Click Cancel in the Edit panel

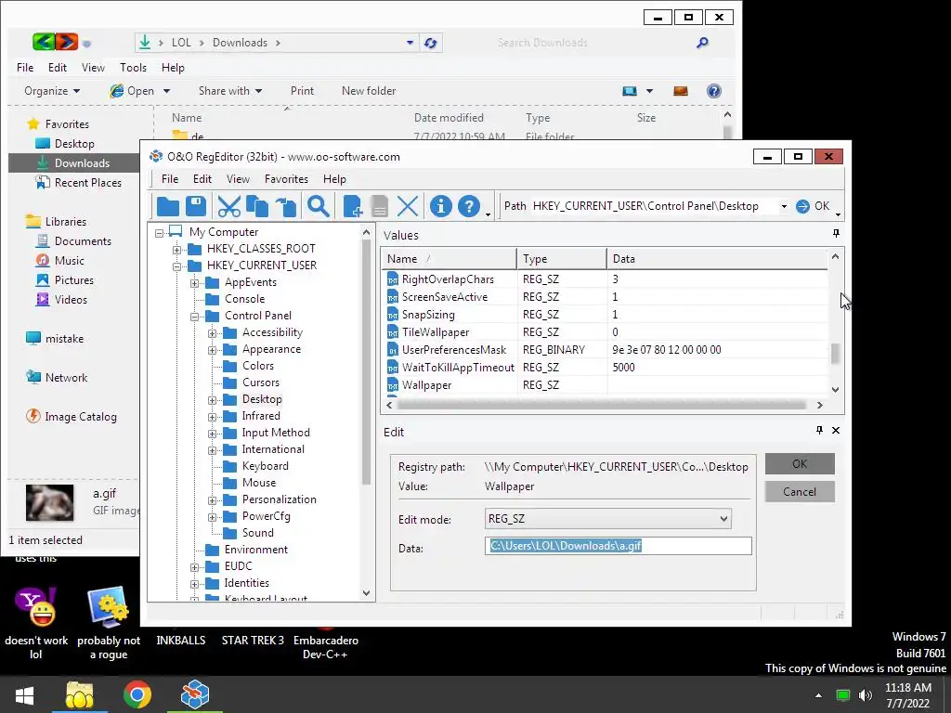click(x=800, y=492)
